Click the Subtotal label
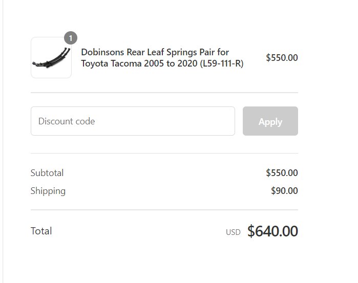The width and height of the screenshot is (358, 283). click(x=47, y=173)
